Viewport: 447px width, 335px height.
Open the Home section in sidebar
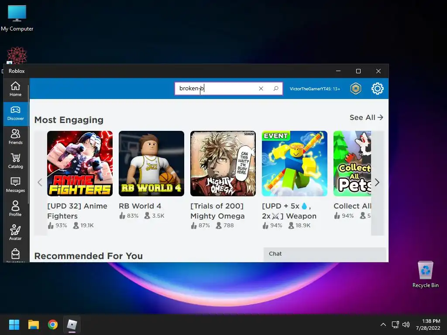[15, 89]
